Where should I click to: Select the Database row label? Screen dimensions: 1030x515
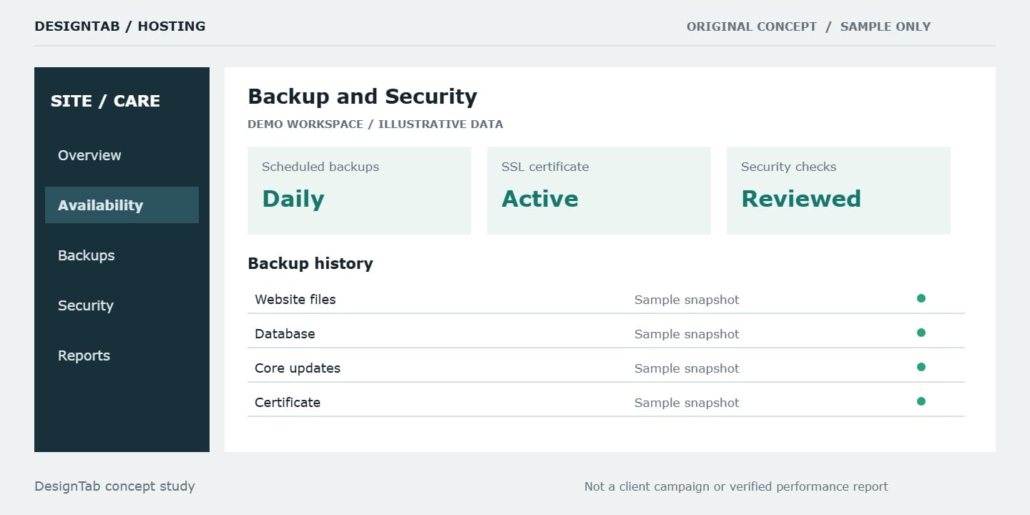pyautogui.click(x=285, y=334)
